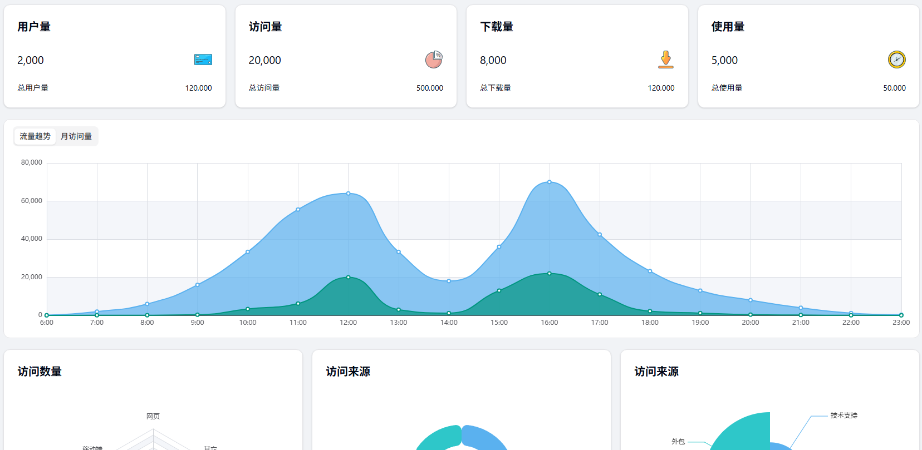Image resolution: width=922 pixels, height=450 pixels.
Task: Click the 网页 radar chart label
Action: pos(153,416)
